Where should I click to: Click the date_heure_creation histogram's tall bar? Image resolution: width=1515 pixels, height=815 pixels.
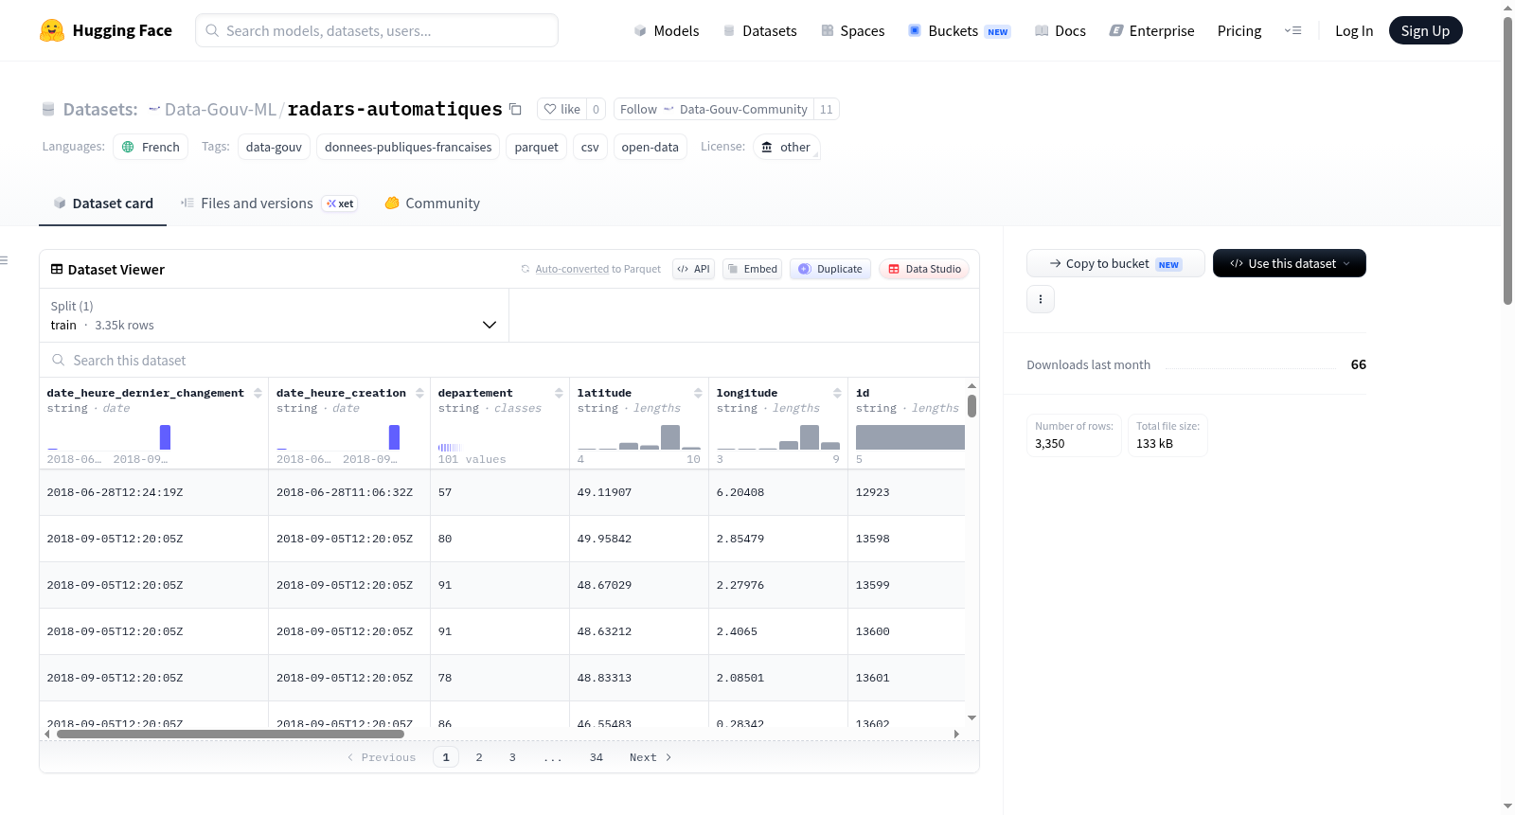click(394, 437)
